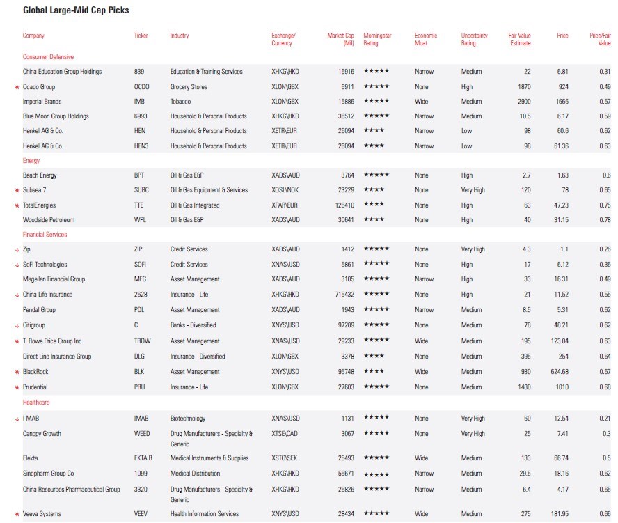Click the down arrow icon next to Zip
The image size is (618, 523).
(x=17, y=249)
